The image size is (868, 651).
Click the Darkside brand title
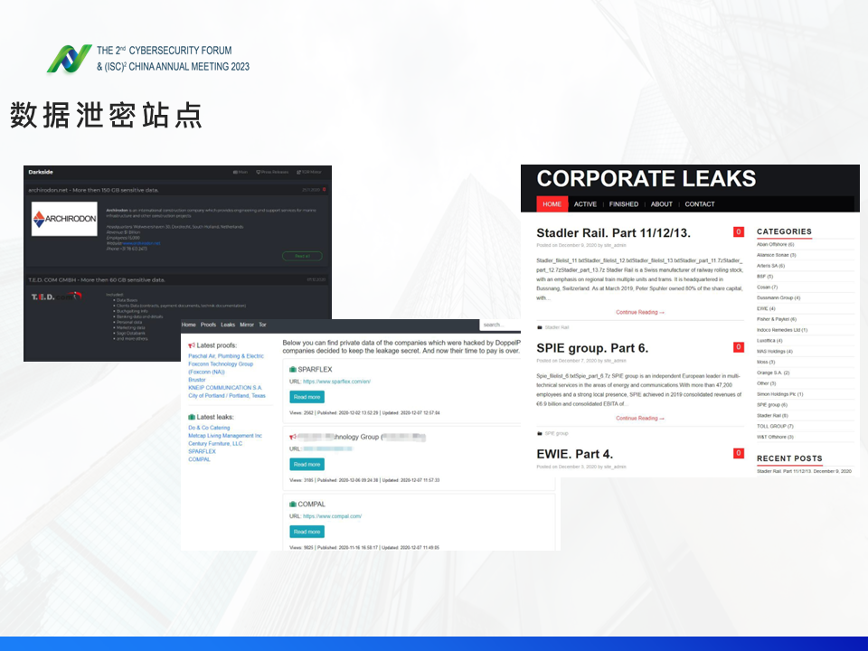point(41,172)
